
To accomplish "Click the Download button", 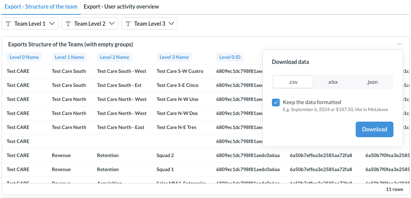I will pos(374,129).
